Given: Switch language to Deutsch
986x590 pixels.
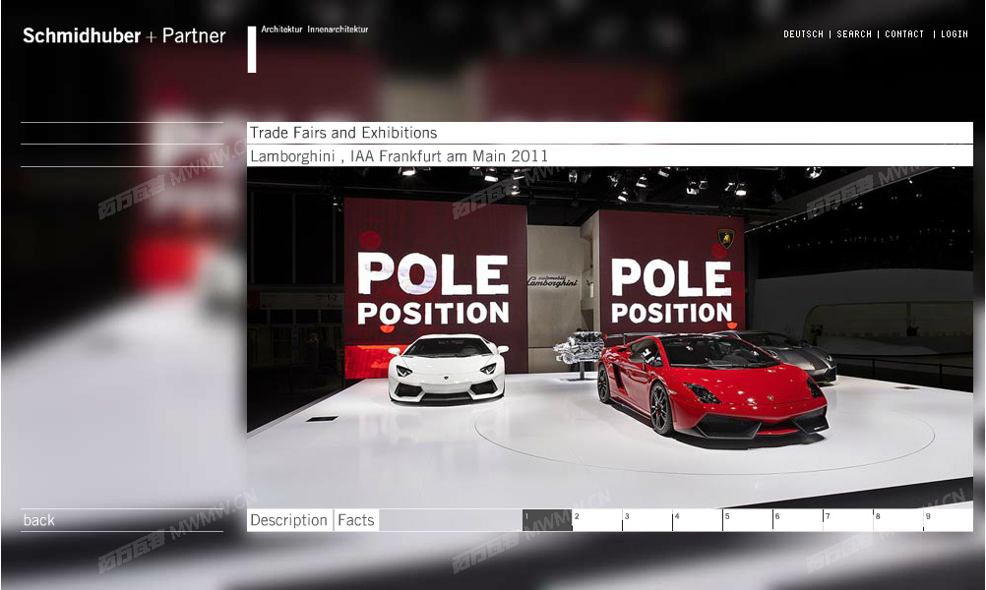Looking at the screenshot, I should click(x=803, y=34).
